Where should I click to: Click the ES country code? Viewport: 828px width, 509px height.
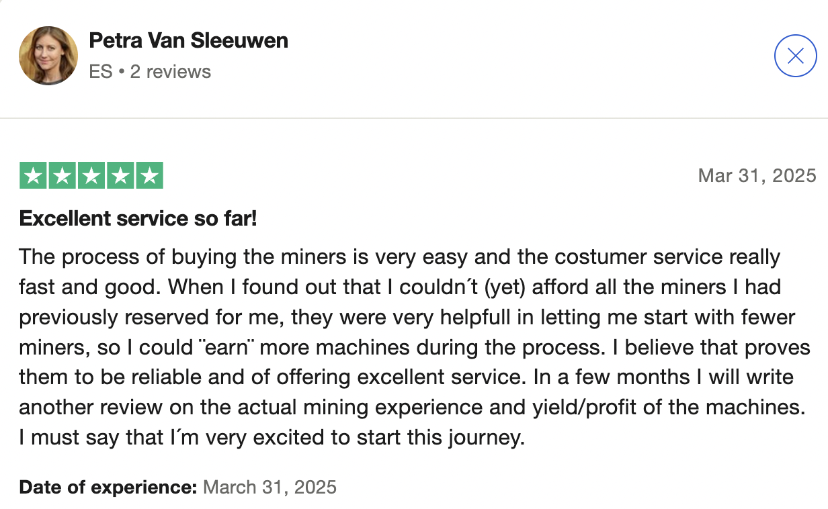[101, 72]
